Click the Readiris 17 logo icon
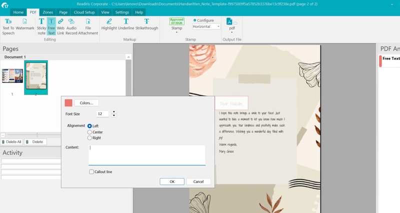The image size is (400, 213). pos(5,4)
